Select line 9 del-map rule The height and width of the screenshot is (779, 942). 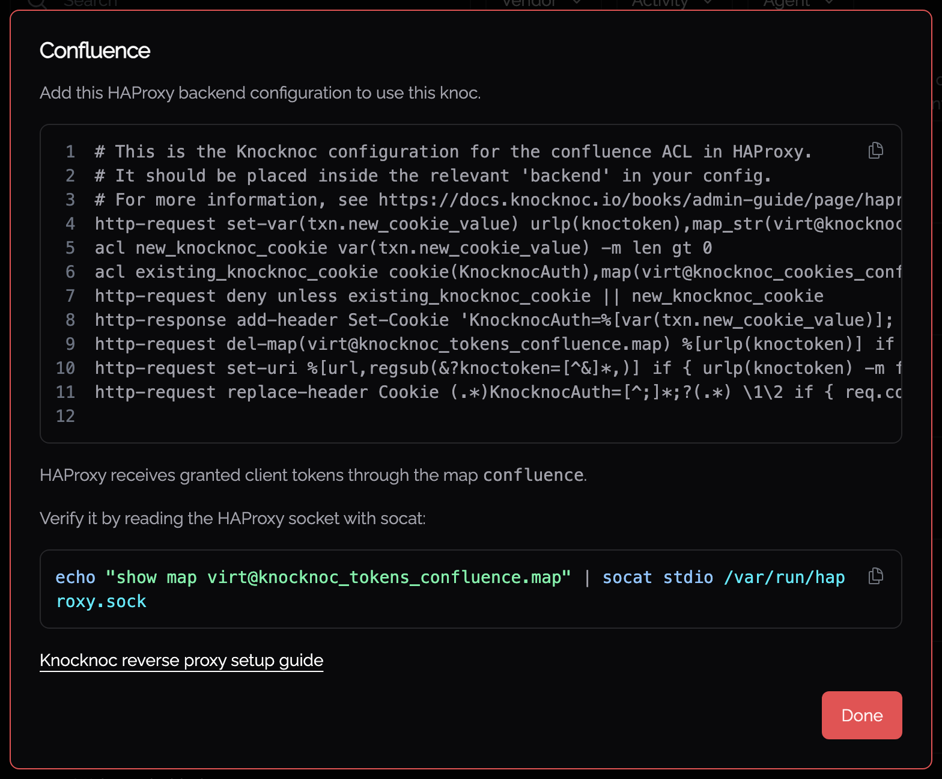point(494,344)
